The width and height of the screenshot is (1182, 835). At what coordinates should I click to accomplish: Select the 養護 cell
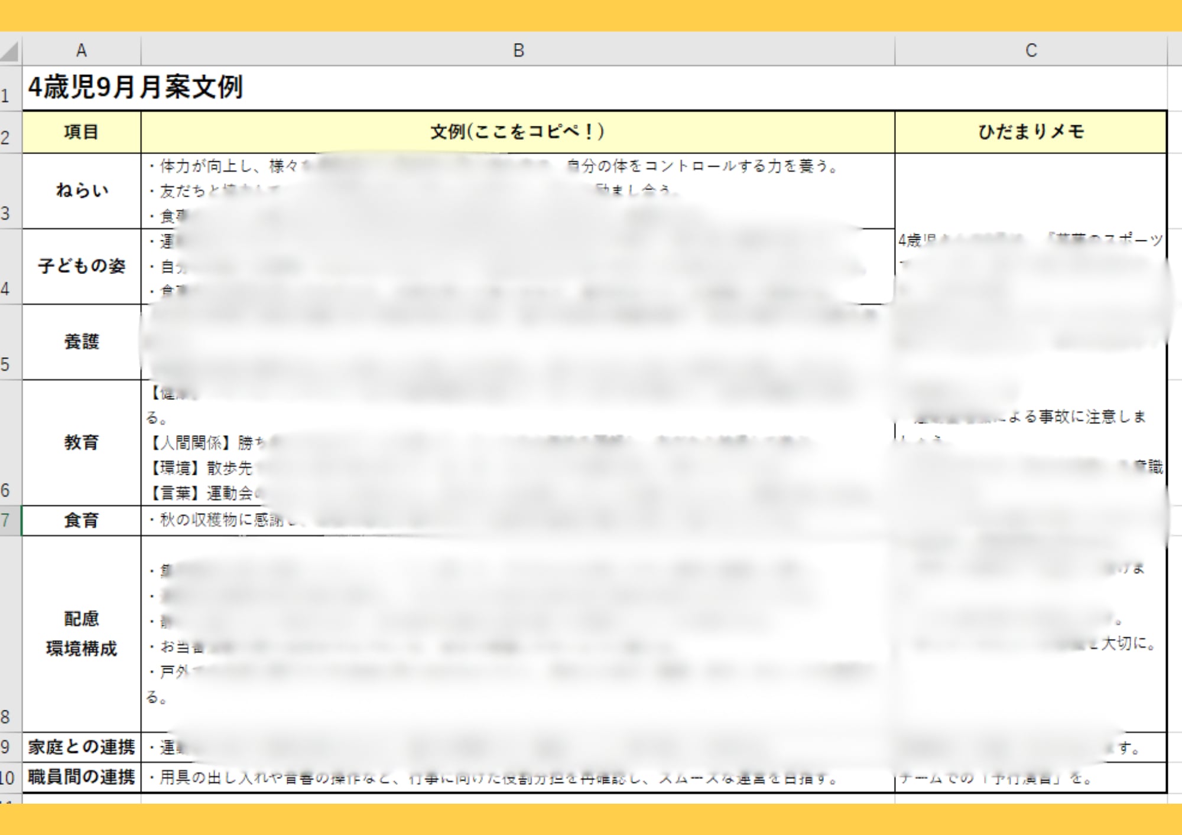(x=82, y=342)
